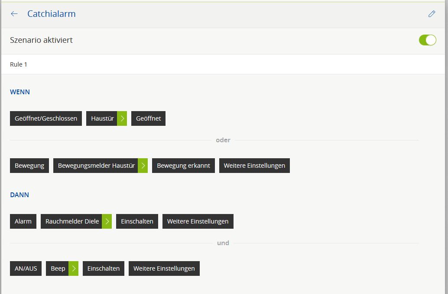Expand the Bewegungsmelder Haustür chevron
This screenshot has height=294, width=448.
click(x=143, y=166)
